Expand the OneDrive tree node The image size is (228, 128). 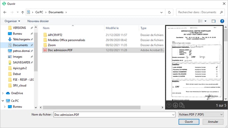[x=3, y=93]
